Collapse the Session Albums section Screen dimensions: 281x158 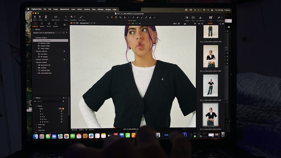(x=35, y=51)
